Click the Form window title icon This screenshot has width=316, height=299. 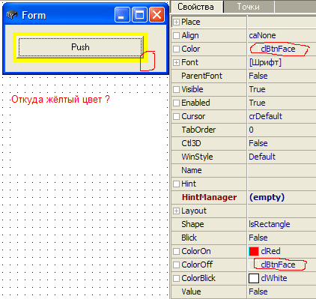pos(11,15)
